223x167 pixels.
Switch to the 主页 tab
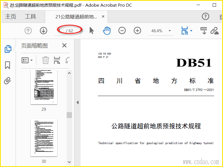[x=11, y=17]
